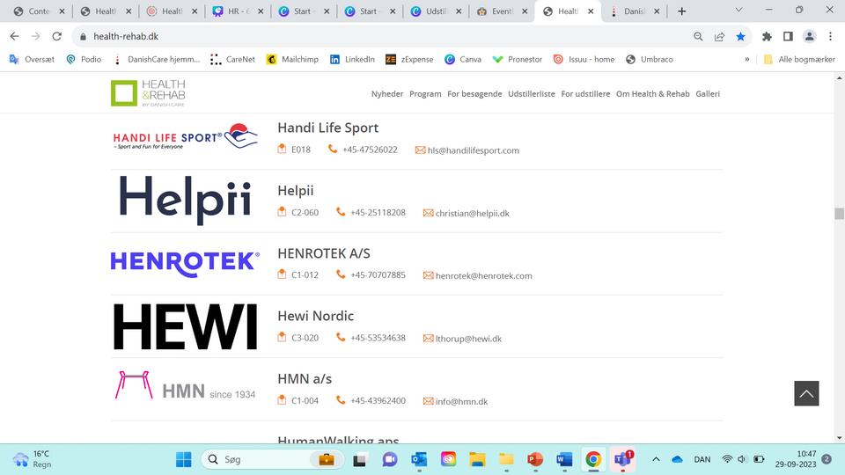Viewport: 845px width, 475px height.
Task: Close the Conte browser tab
Action: (x=62, y=11)
